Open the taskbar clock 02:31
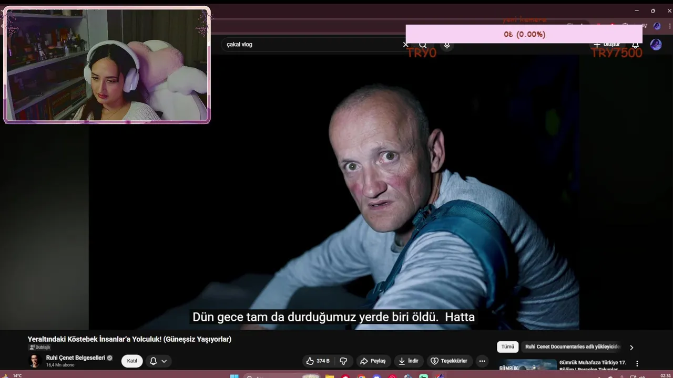Screen dimensions: 673x378 (665, 375)
